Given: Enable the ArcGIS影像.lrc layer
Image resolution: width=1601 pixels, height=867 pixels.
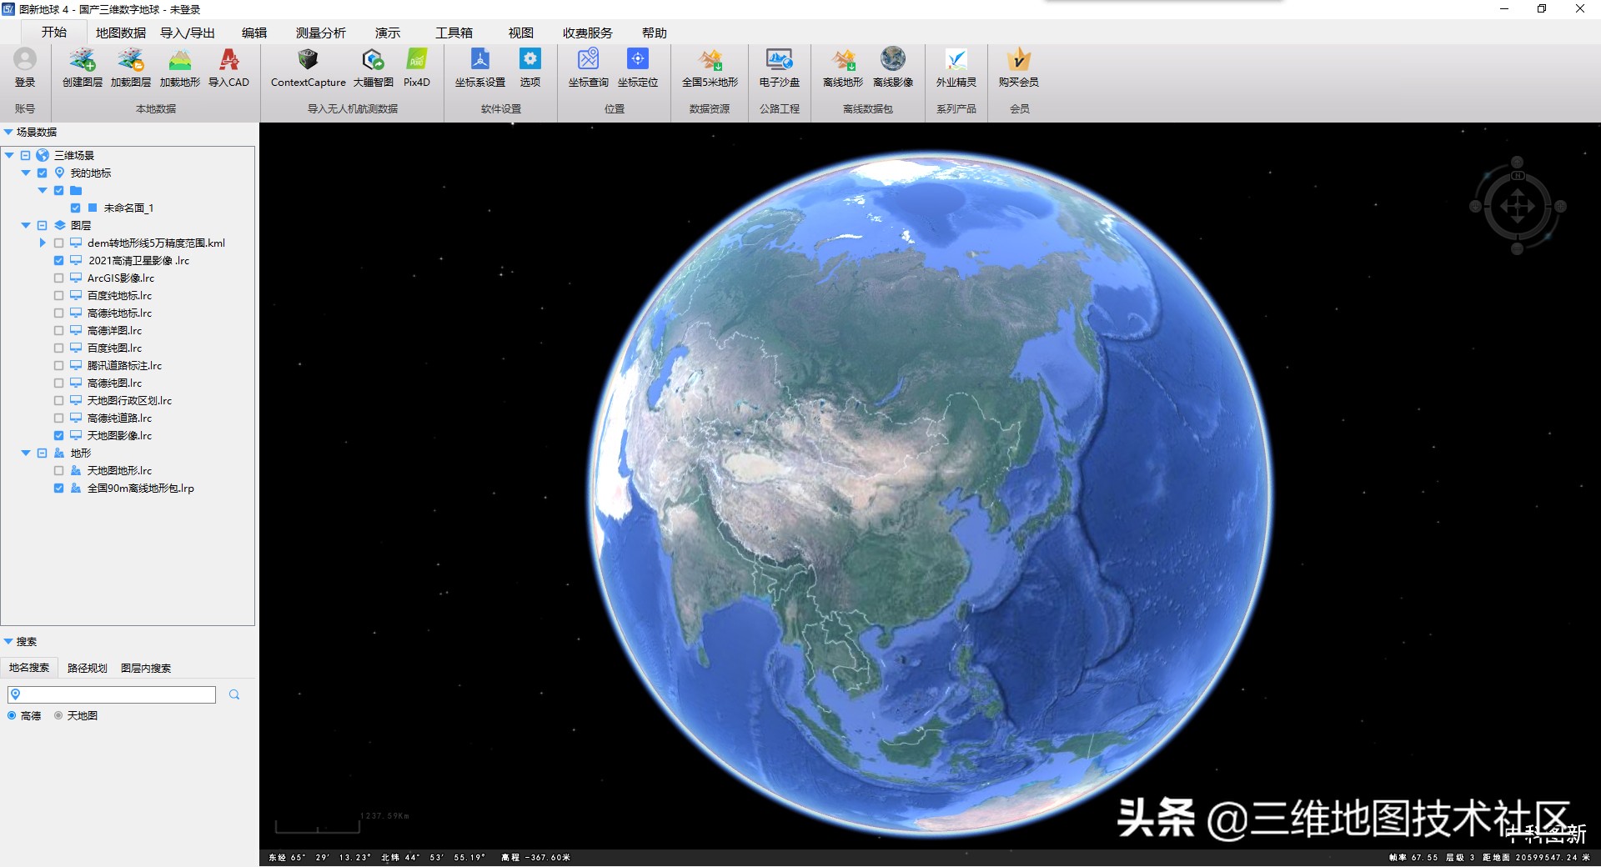Looking at the screenshot, I should click(x=58, y=278).
